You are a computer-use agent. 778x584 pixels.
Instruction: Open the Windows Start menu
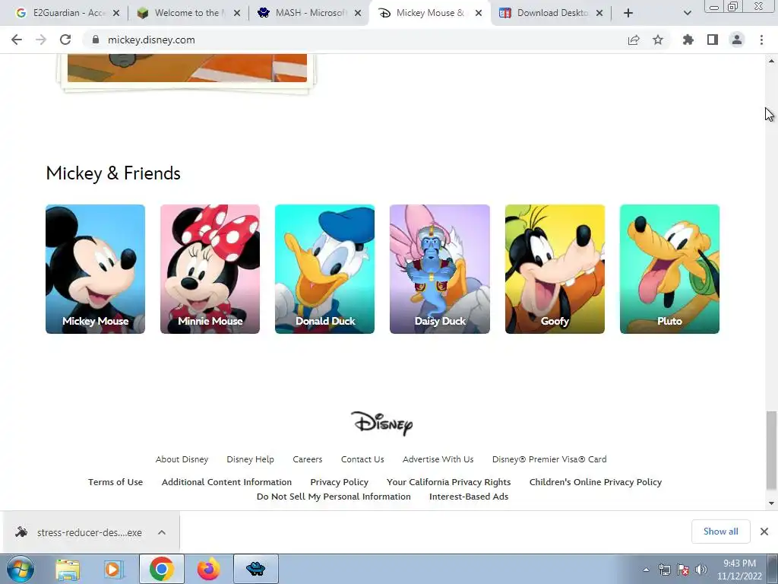[x=21, y=569]
